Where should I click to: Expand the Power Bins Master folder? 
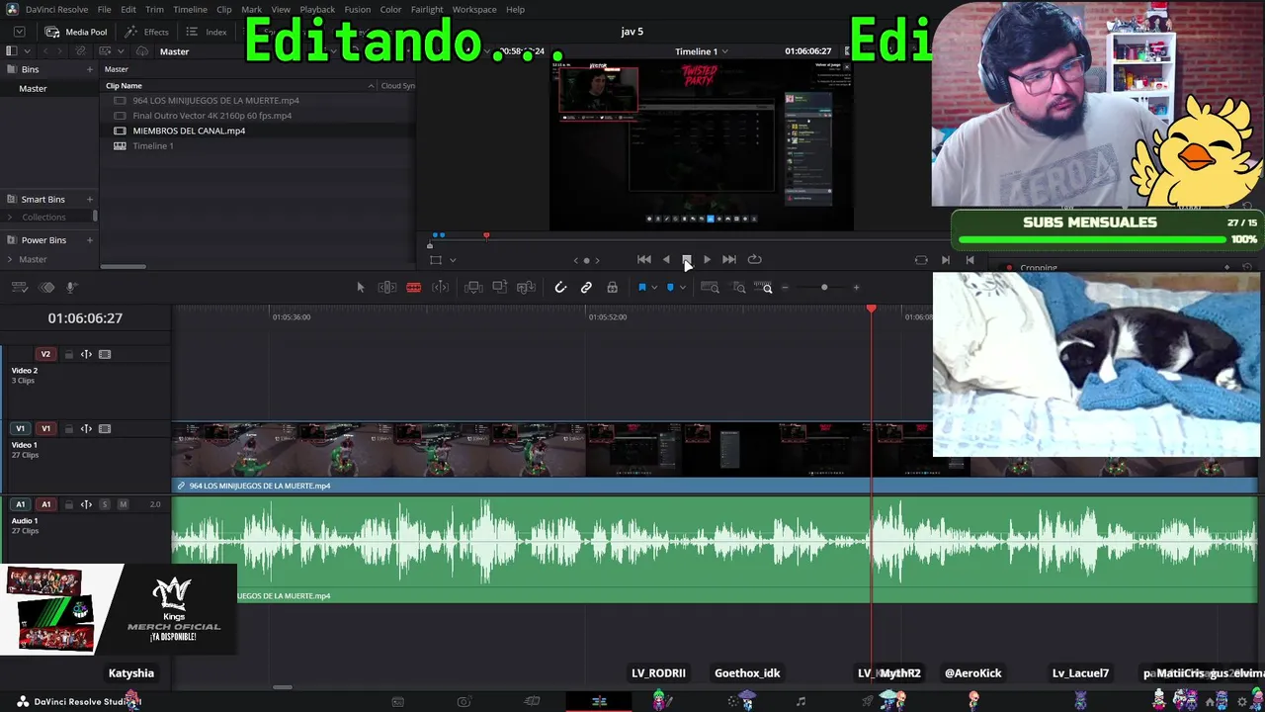(10, 260)
